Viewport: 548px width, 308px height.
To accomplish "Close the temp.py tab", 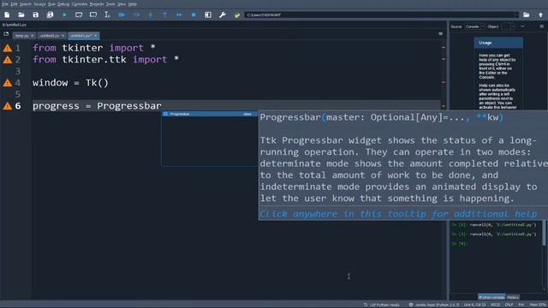I will [33, 36].
